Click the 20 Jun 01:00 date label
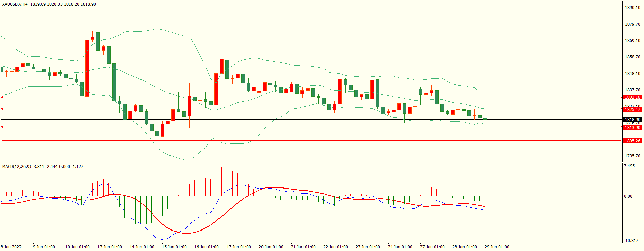 click(x=271, y=247)
